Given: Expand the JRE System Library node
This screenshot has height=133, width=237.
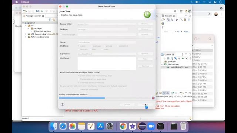Looking at the screenshot, I should click(26, 34).
